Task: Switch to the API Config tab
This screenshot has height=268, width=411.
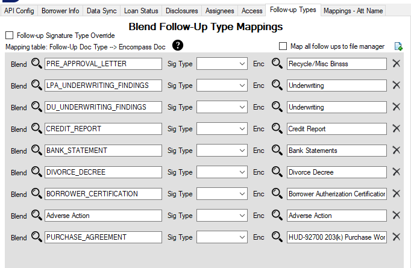Action: [19, 11]
